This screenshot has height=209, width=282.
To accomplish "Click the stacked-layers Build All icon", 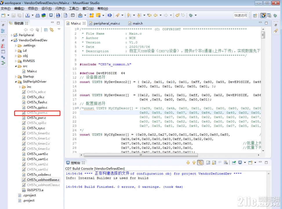I will 43,15.
